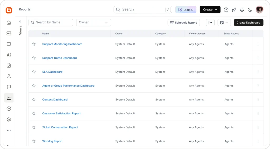This screenshot has height=149, width=270.
Task: Open Support Monitoring Dashboard link
Action: [x=62, y=44]
